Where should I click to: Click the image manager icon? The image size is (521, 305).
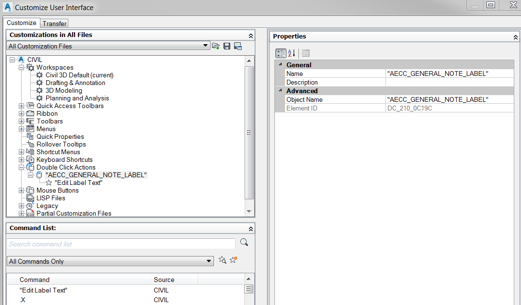point(238,46)
